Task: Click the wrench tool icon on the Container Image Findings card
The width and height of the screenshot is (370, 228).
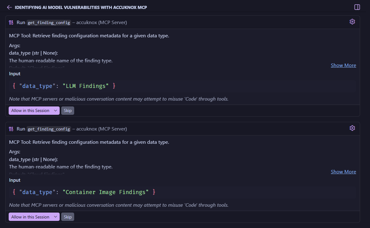Action: tap(11, 129)
